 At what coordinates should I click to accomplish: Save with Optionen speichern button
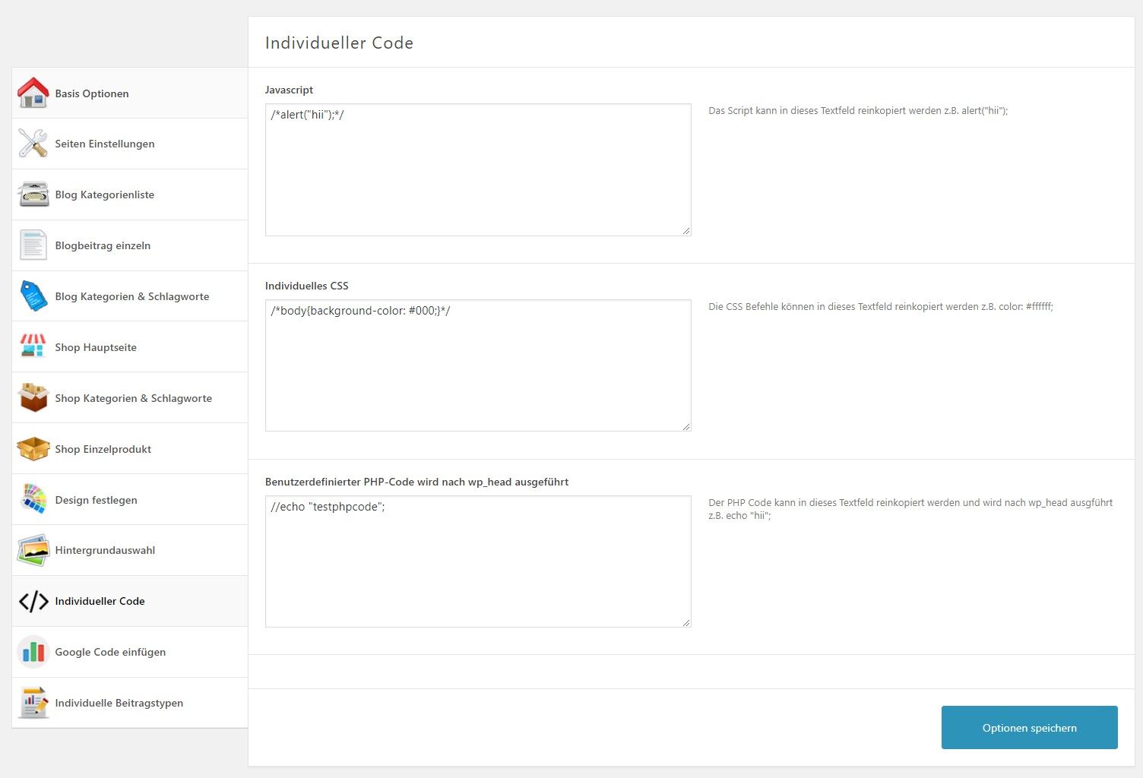(1029, 727)
